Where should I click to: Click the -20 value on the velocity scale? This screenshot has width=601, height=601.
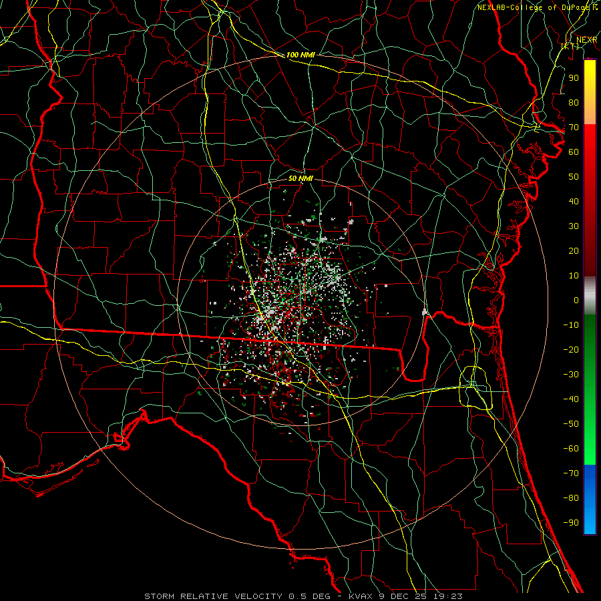pos(571,349)
